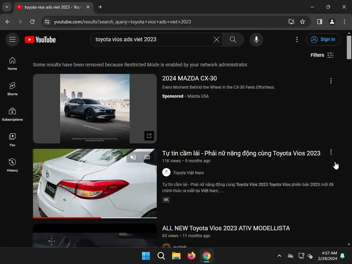Select the toyota vios ads viet tab
Viewport: 352px width, 264px height.
coord(53,7)
